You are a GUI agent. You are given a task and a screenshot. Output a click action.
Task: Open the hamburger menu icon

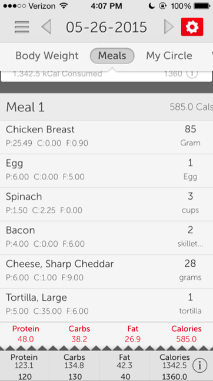point(22,27)
